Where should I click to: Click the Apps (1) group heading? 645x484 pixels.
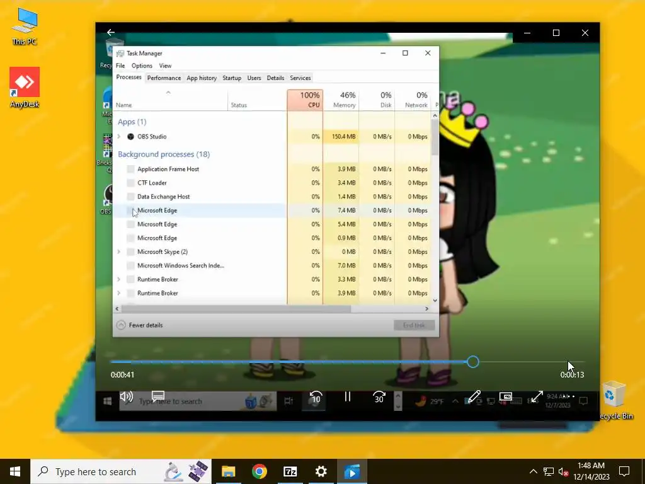(x=132, y=122)
